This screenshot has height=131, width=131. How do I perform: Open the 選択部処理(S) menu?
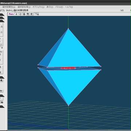pyautogui.click(x=24, y=7)
